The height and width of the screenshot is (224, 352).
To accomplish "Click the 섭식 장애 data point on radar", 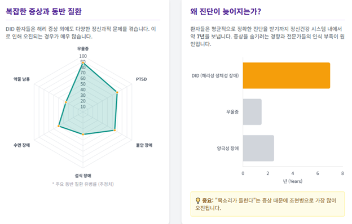I will pos(83,135).
